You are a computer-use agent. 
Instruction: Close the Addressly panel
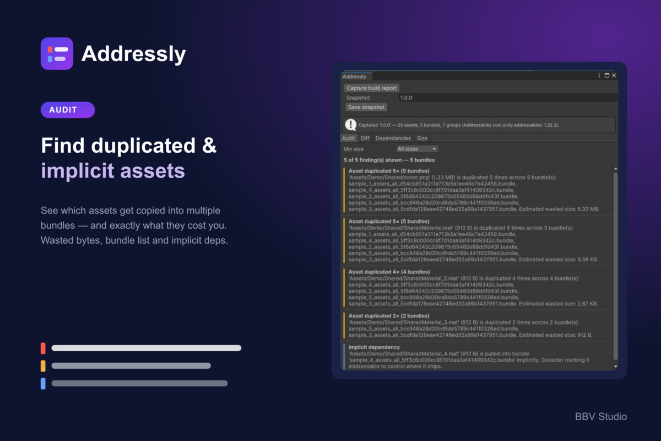point(614,76)
